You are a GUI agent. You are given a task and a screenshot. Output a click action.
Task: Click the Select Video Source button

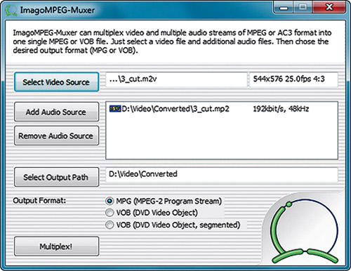(56, 82)
